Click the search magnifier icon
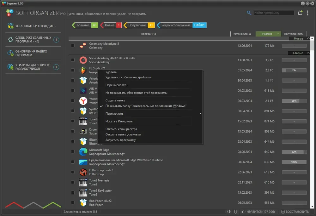The height and width of the screenshot is (216, 316). pyautogui.click(x=249, y=13)
